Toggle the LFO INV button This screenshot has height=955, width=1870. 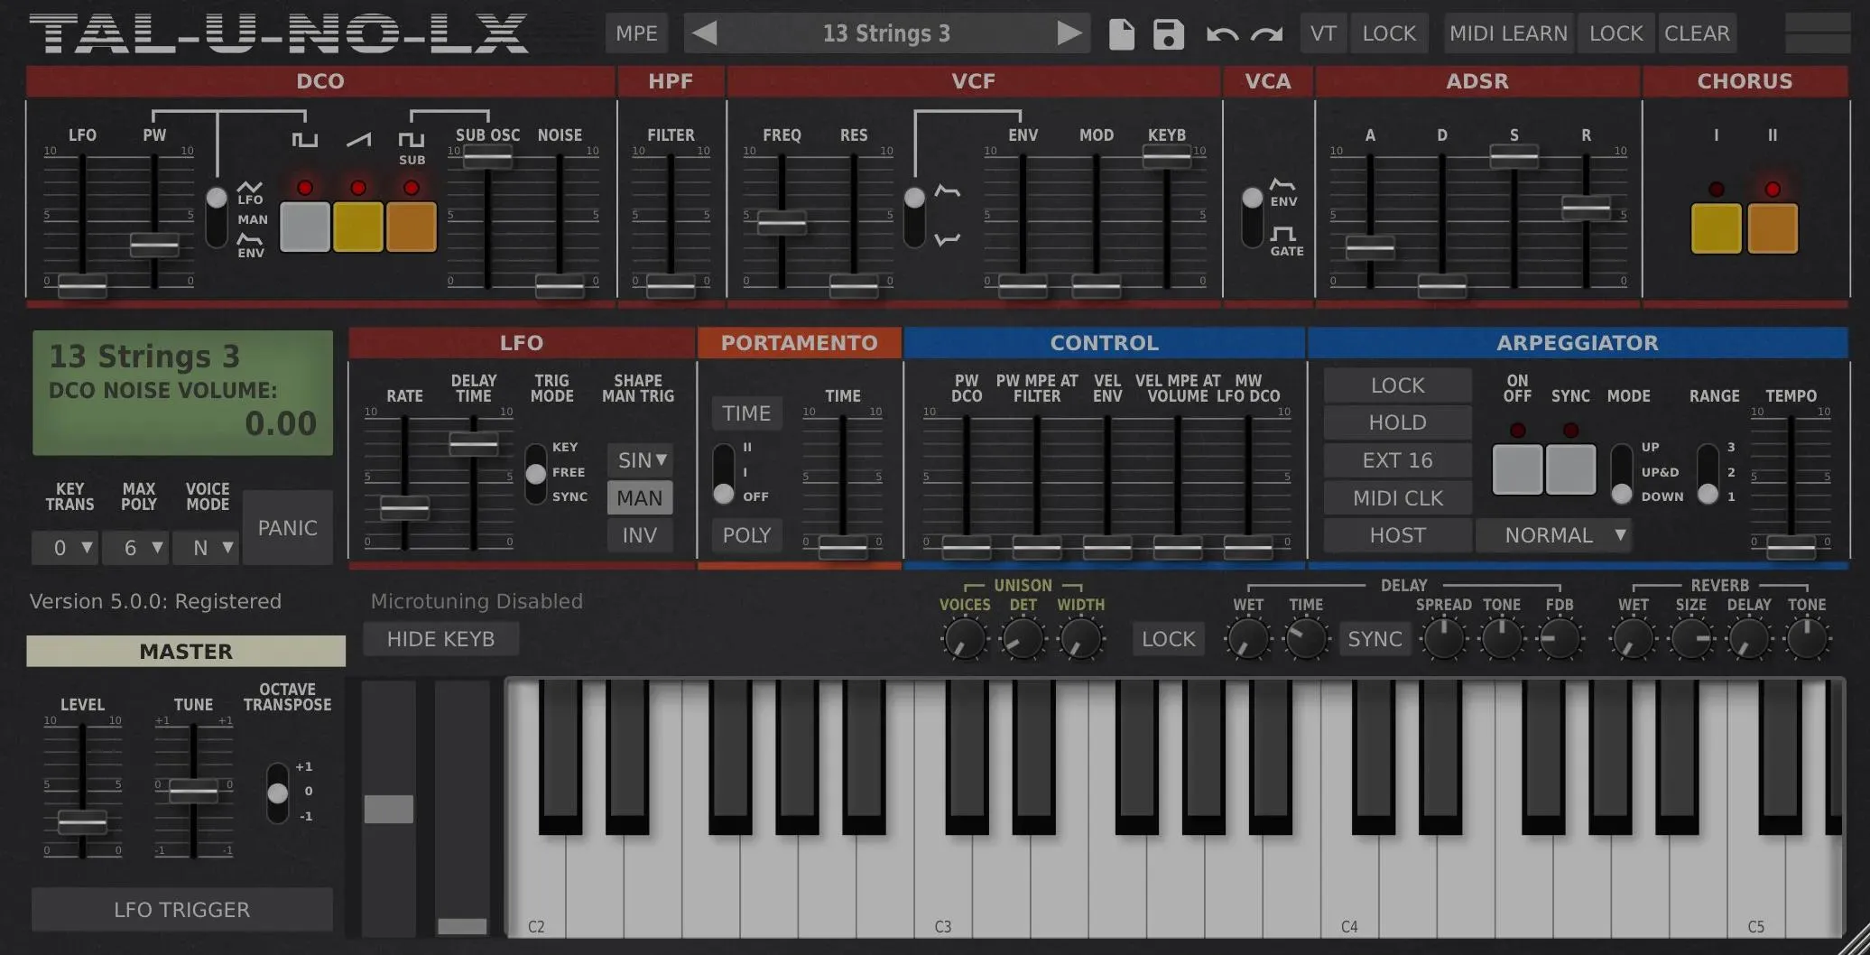(640, 535)
